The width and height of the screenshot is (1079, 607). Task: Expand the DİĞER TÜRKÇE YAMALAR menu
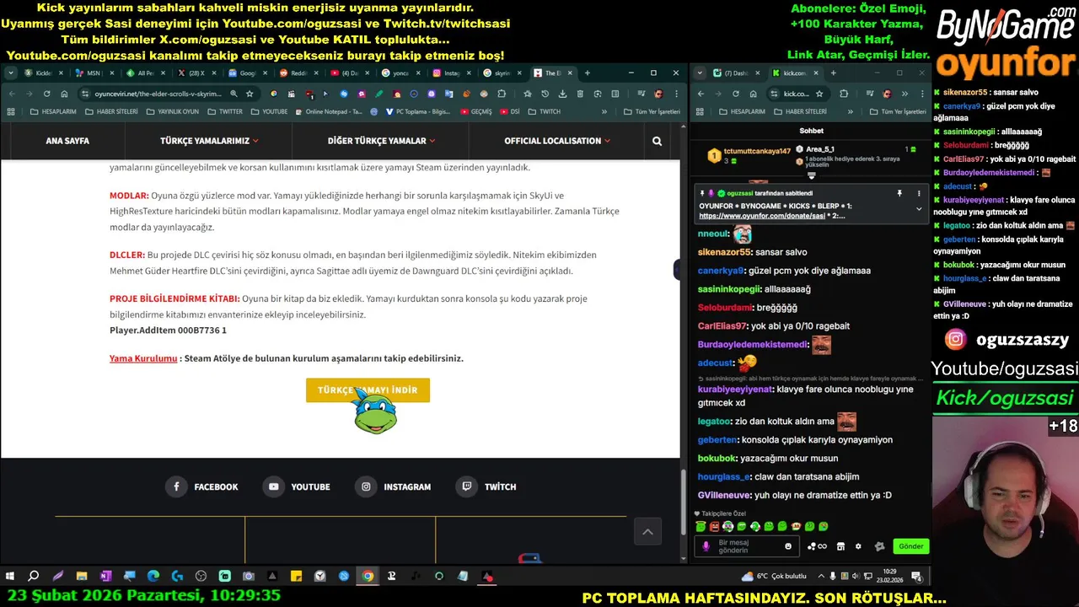(381, 141)
